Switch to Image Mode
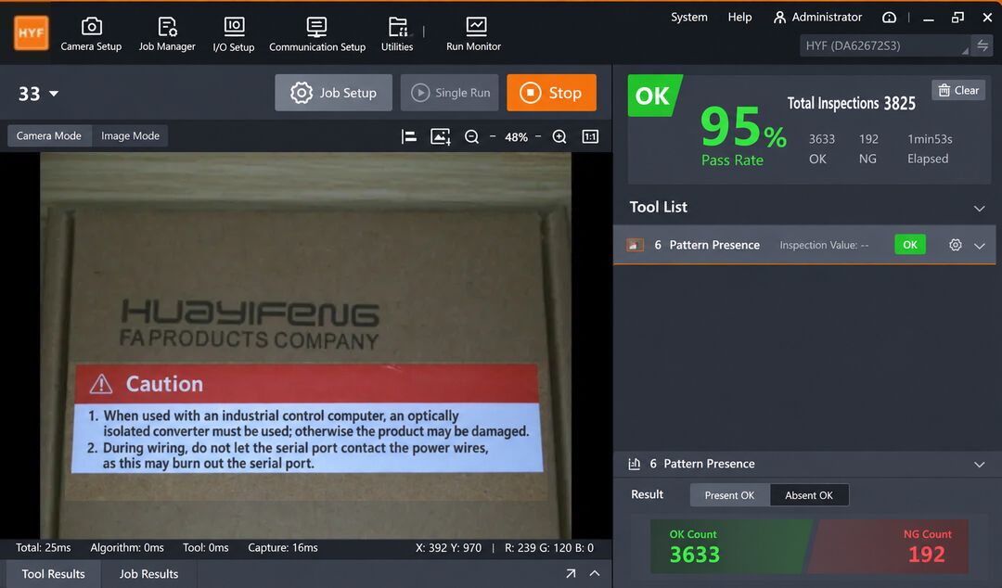 pos(131,135)
